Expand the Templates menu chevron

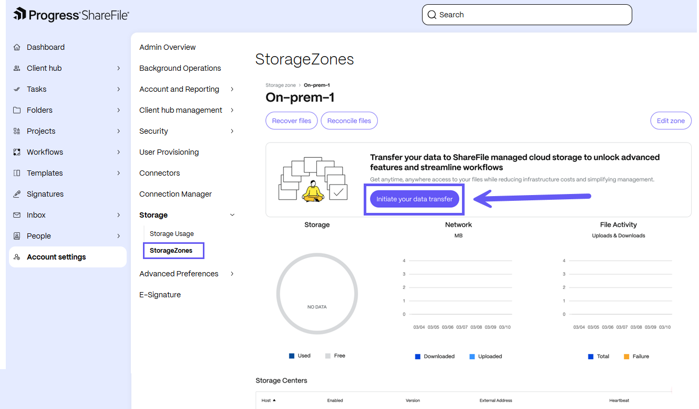point(119,173)
